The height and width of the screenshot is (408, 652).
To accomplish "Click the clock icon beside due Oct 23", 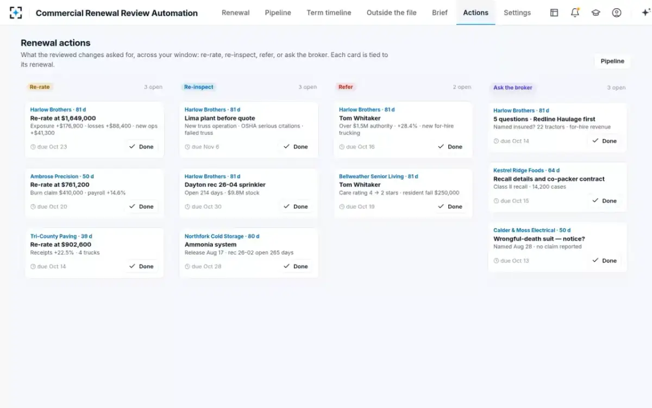I will [33, 147].
